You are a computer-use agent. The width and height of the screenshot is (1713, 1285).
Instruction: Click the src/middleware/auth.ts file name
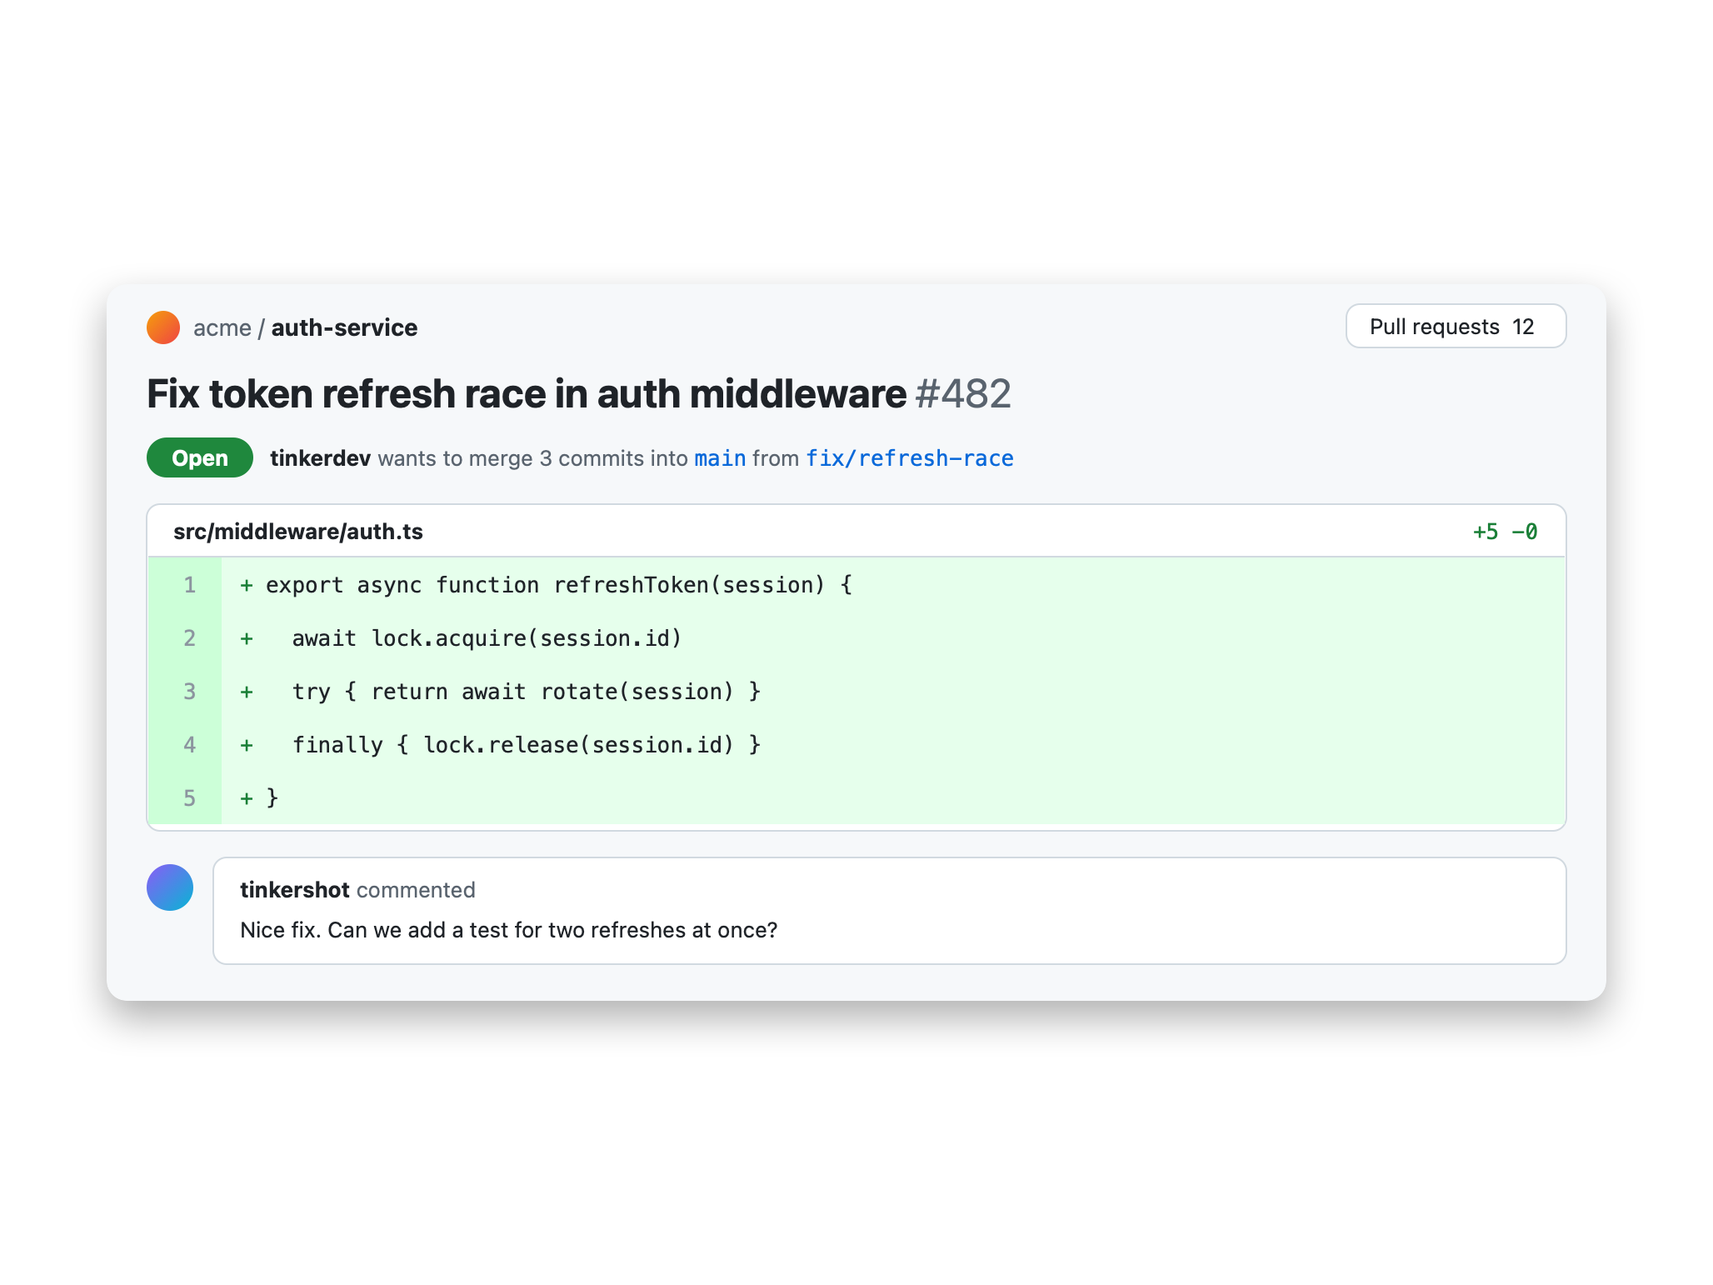298,532
